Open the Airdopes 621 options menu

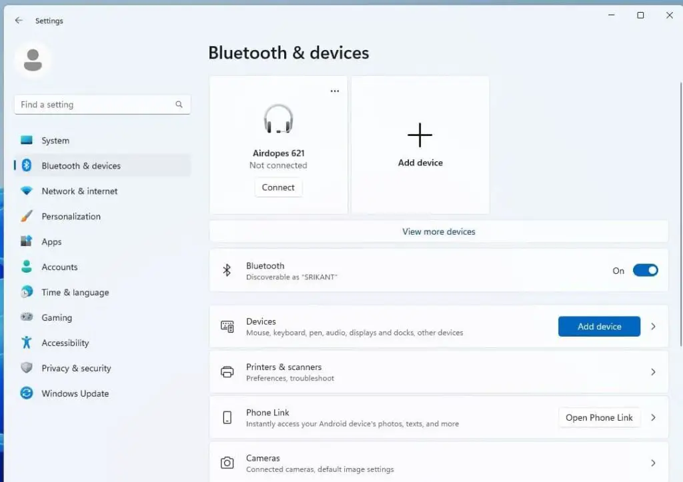(334, 91)
